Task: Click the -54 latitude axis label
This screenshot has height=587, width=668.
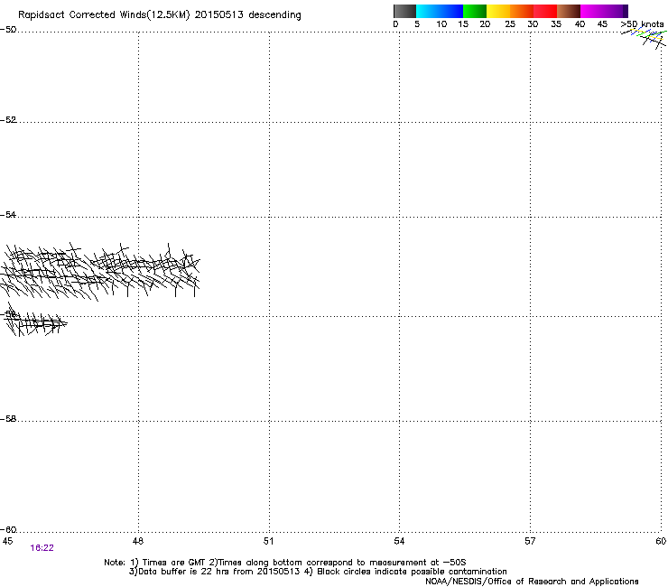Action: [x=8, y=215]
